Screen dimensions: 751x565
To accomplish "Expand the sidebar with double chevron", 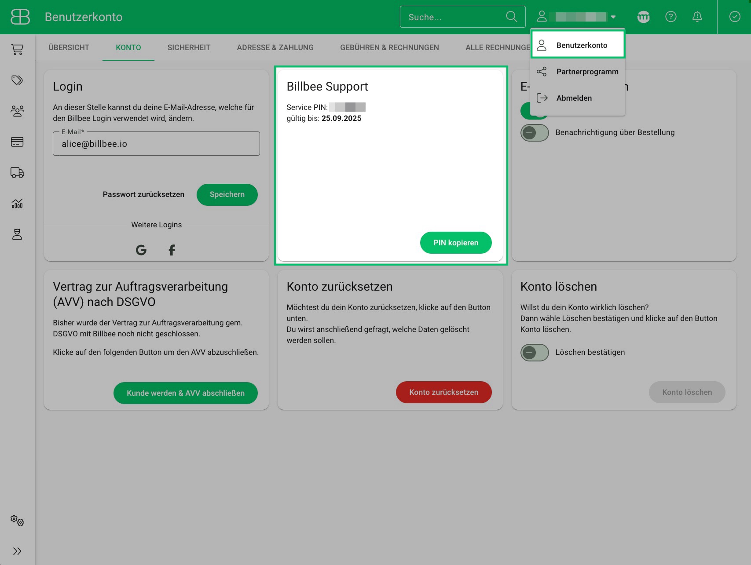I will coord(17,551).
